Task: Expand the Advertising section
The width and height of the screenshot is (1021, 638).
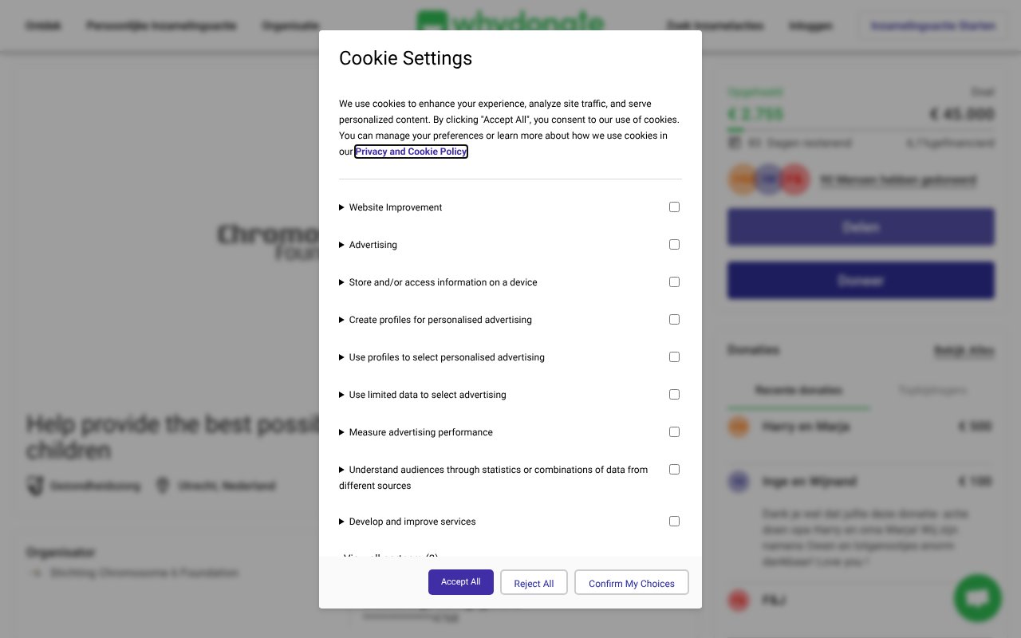Action: [342, 245]
